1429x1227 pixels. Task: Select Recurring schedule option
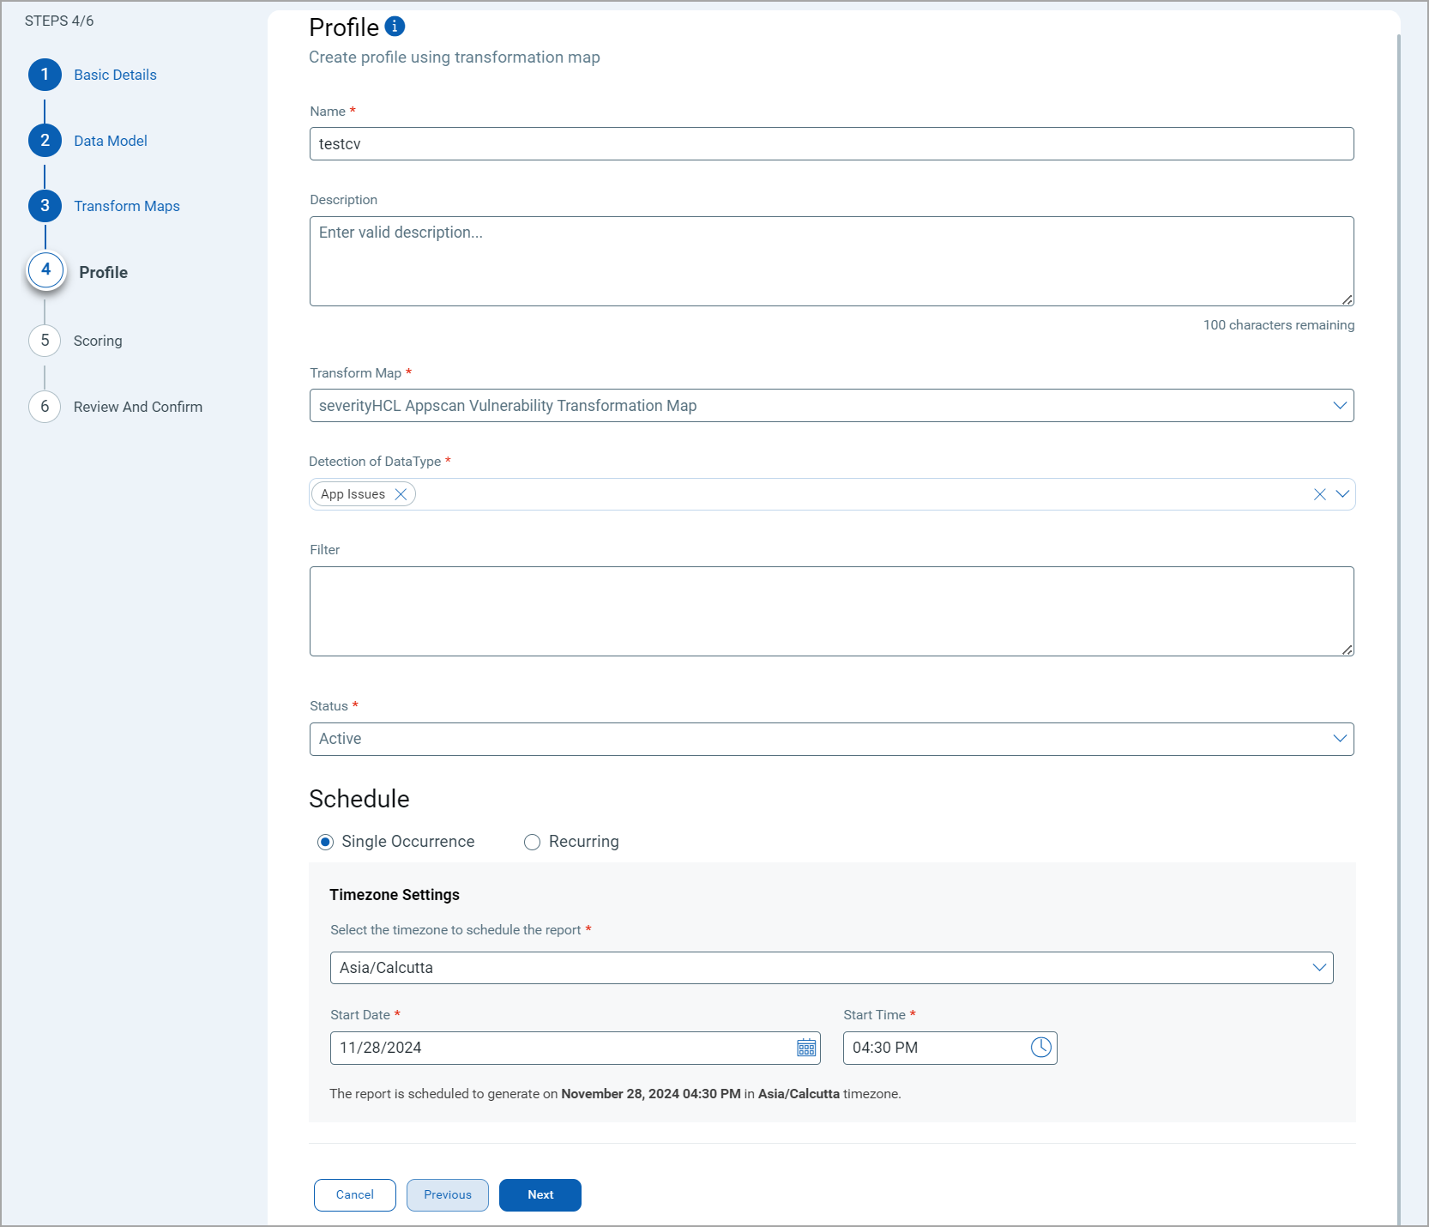click(532, 842)
